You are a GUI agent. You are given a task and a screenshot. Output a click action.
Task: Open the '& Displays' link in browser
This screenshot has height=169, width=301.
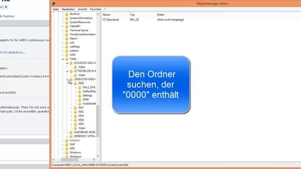coord(8,16)
